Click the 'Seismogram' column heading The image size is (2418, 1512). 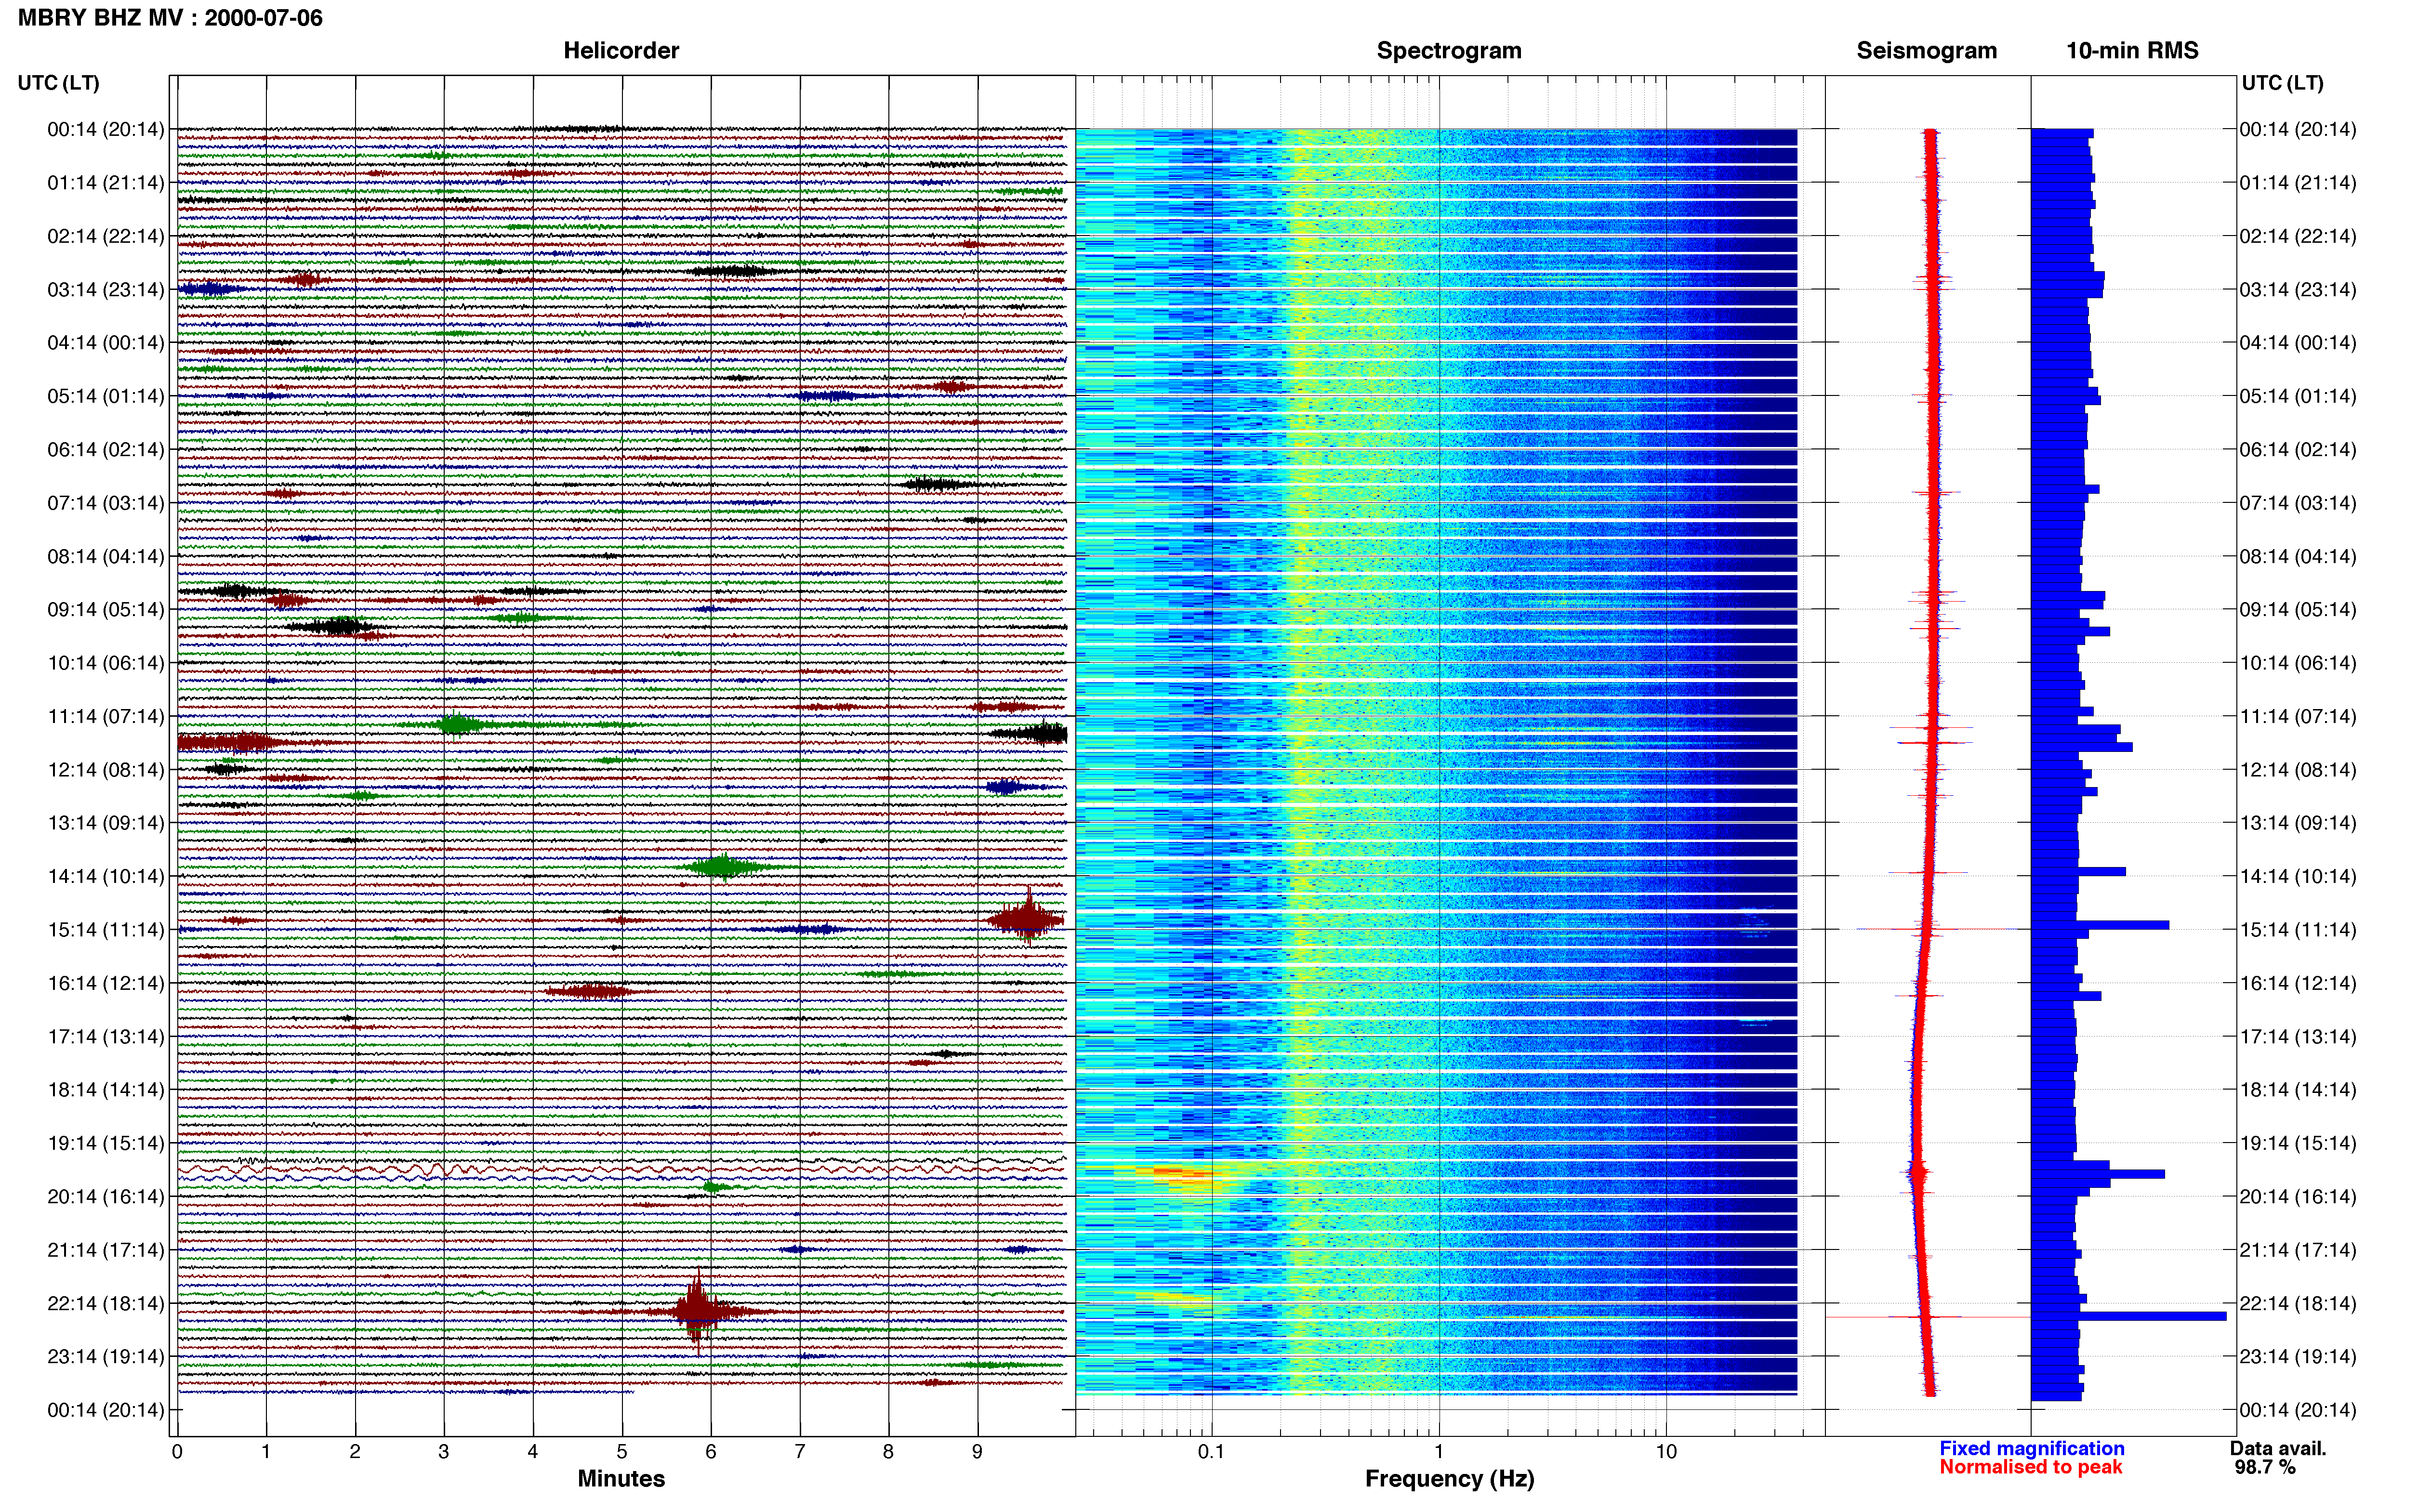tap(1926, 51)
